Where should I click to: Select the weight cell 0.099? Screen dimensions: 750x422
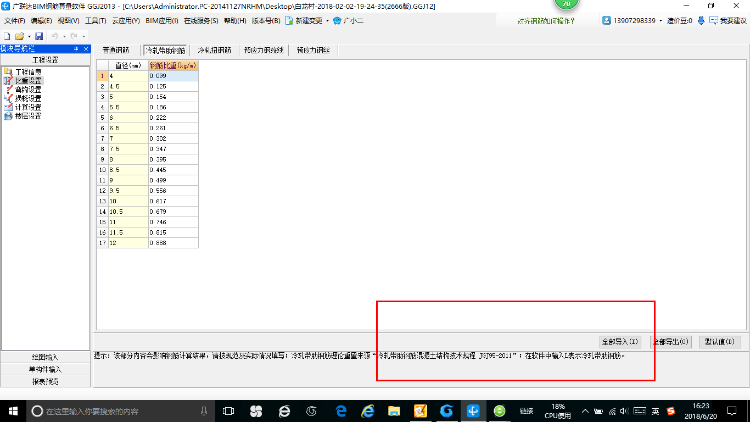coord(173,76)
